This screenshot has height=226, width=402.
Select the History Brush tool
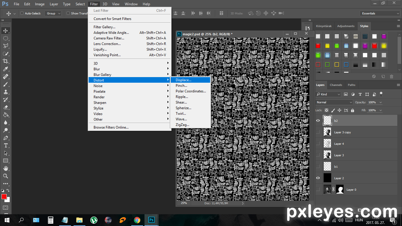pyautogui.click(x=6, y=99)
